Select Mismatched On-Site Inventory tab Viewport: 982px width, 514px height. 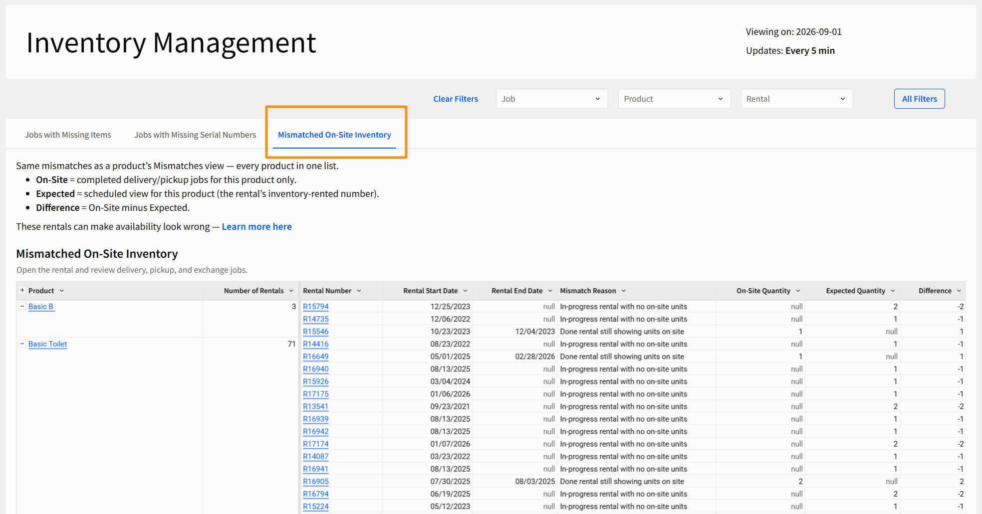click(x=334, y=135)
